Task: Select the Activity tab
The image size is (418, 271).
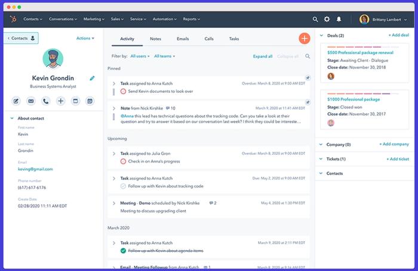Action: pyautogui.click(x=127, y=39)
